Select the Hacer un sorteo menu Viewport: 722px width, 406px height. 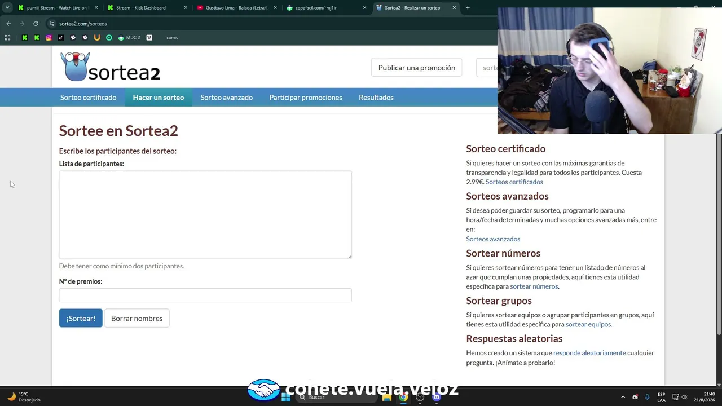click(x=159, y=98)
